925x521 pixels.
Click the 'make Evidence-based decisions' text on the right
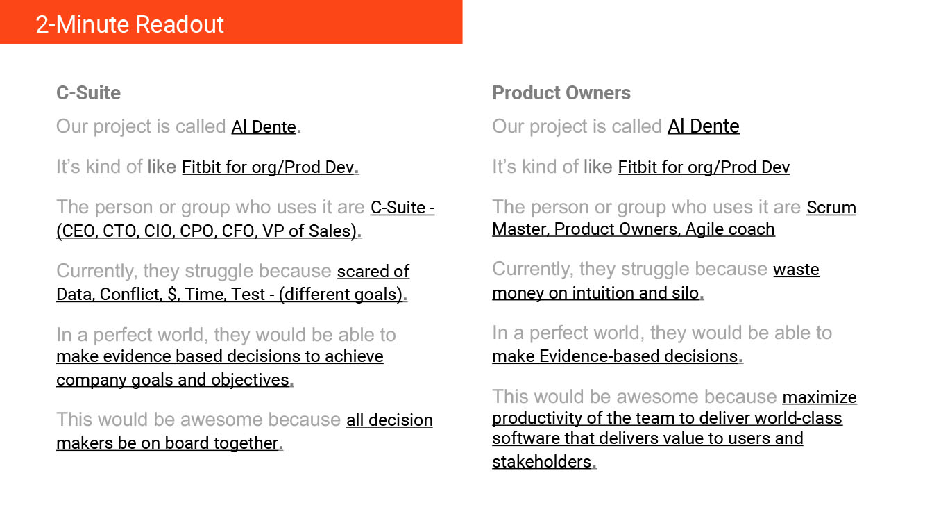click(615, 356)
